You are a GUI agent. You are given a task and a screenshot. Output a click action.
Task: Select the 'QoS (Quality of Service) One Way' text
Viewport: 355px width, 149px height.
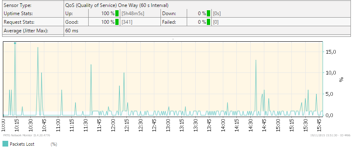[x=102, y=5]
